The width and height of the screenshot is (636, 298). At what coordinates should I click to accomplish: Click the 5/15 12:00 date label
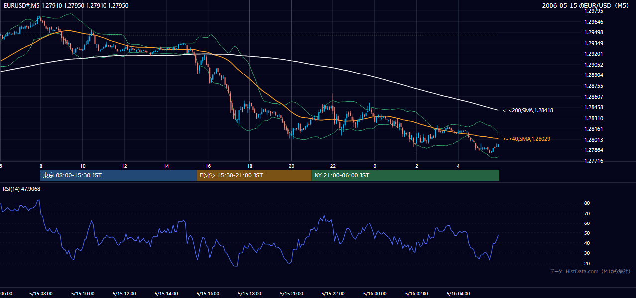124,293
